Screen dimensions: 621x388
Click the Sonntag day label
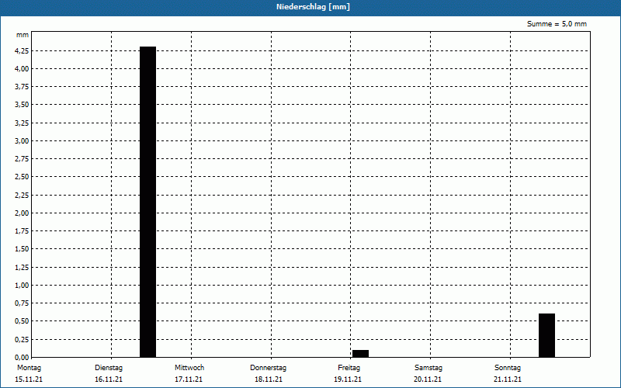point(508,368)
